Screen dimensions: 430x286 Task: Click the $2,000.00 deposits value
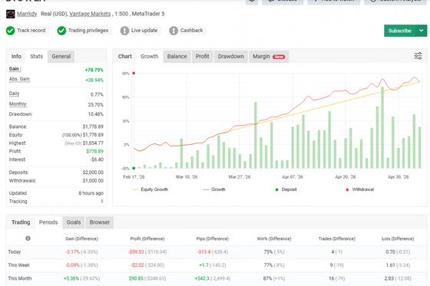93,173
